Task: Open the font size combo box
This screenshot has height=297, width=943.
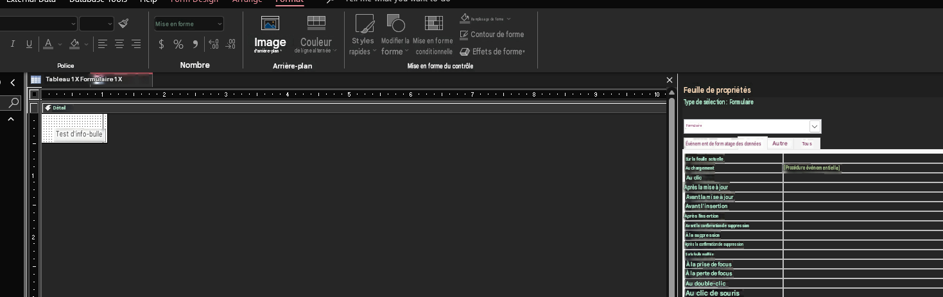Action: 97,24
